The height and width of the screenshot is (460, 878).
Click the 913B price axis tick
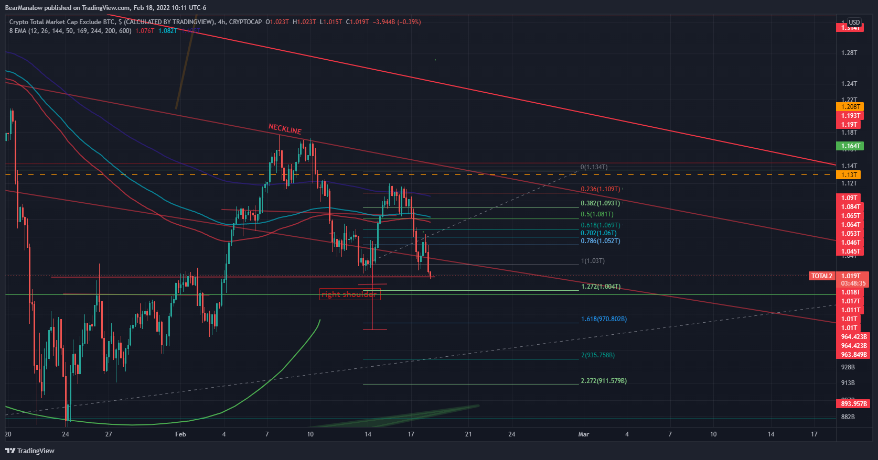[x=848, y=383]
